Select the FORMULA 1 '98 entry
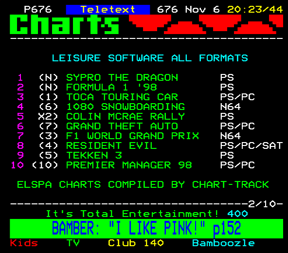 coord(111,87)
